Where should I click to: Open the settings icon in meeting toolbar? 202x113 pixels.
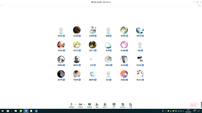[131, 105]
